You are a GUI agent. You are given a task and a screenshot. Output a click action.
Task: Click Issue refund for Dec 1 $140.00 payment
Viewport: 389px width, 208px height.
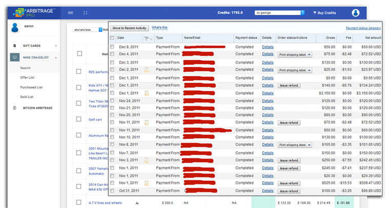click(x=289, y=86)
